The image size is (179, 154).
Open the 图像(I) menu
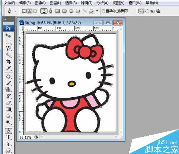click(40, 3)
